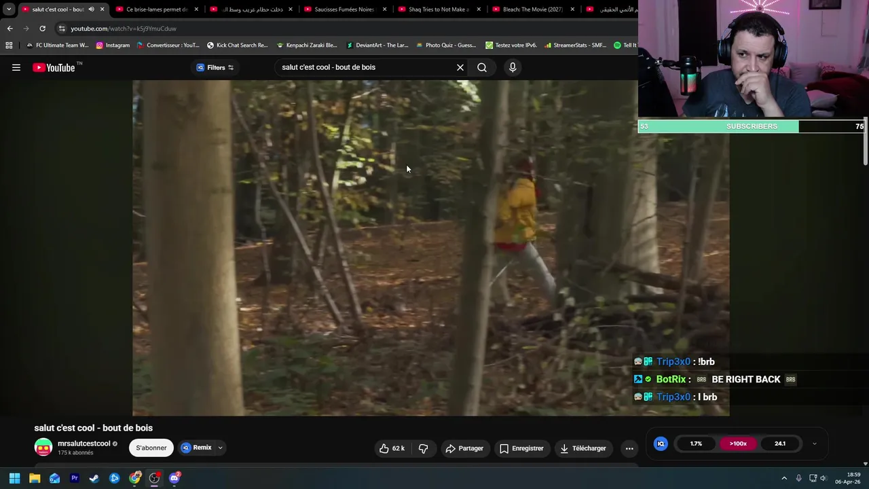Share the video via Partager
Screen dimensions: 869x489
coord(464,448)
